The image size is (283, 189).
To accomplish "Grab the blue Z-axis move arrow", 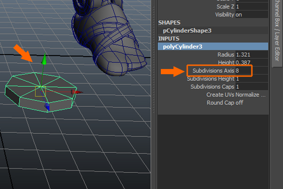I will [47, 107].
